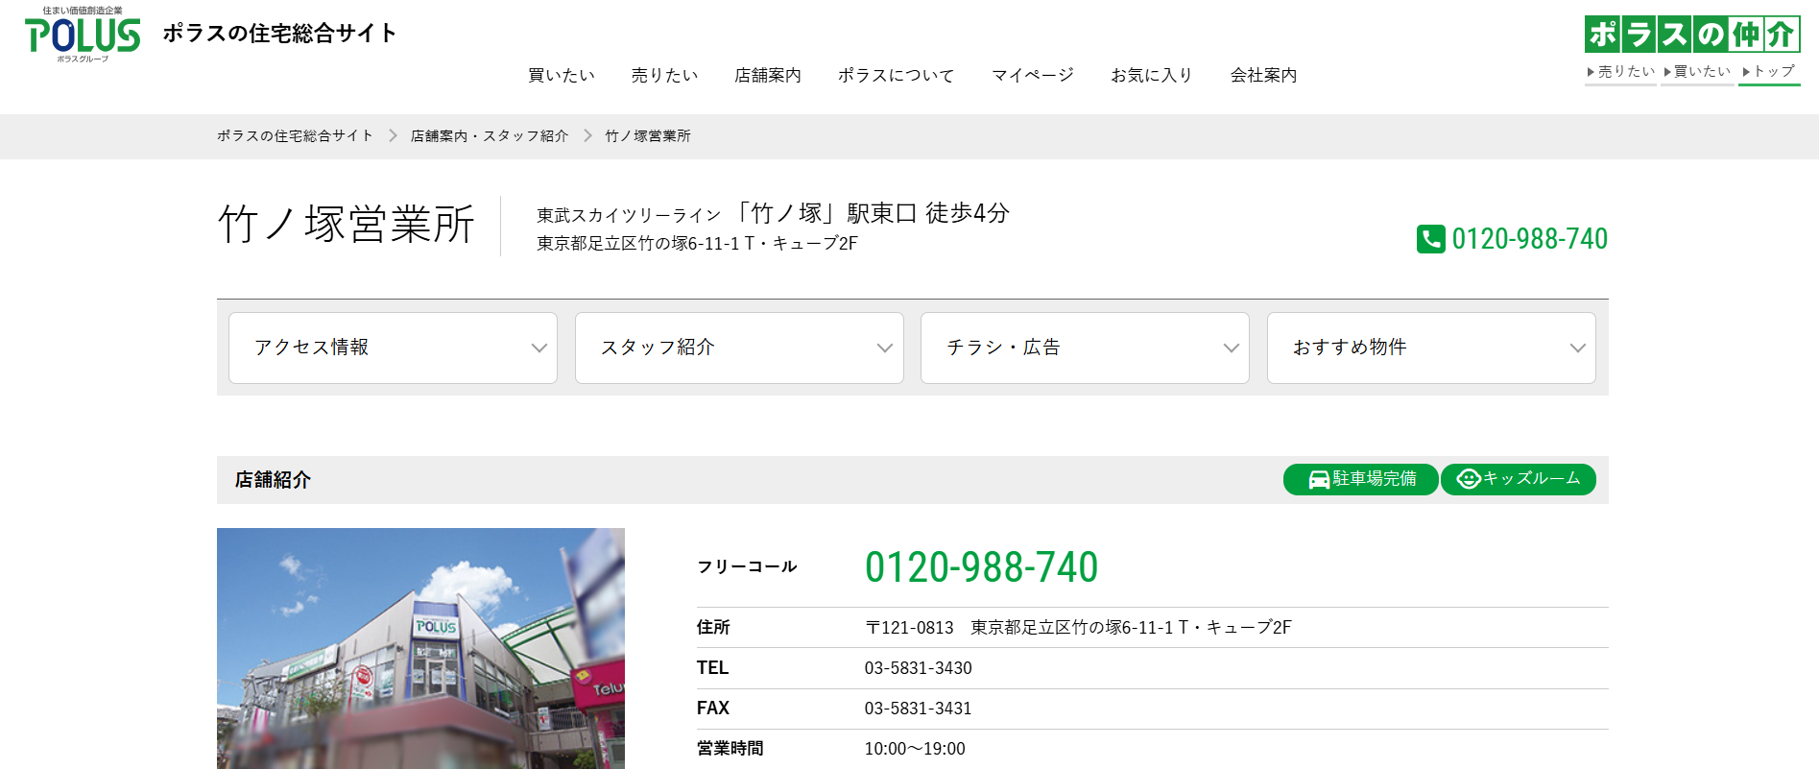This screenshot has width=1819, height=769.
Task: Click the 営業時間 value 10:00〜19:00
Action: (x=915, y=749)
